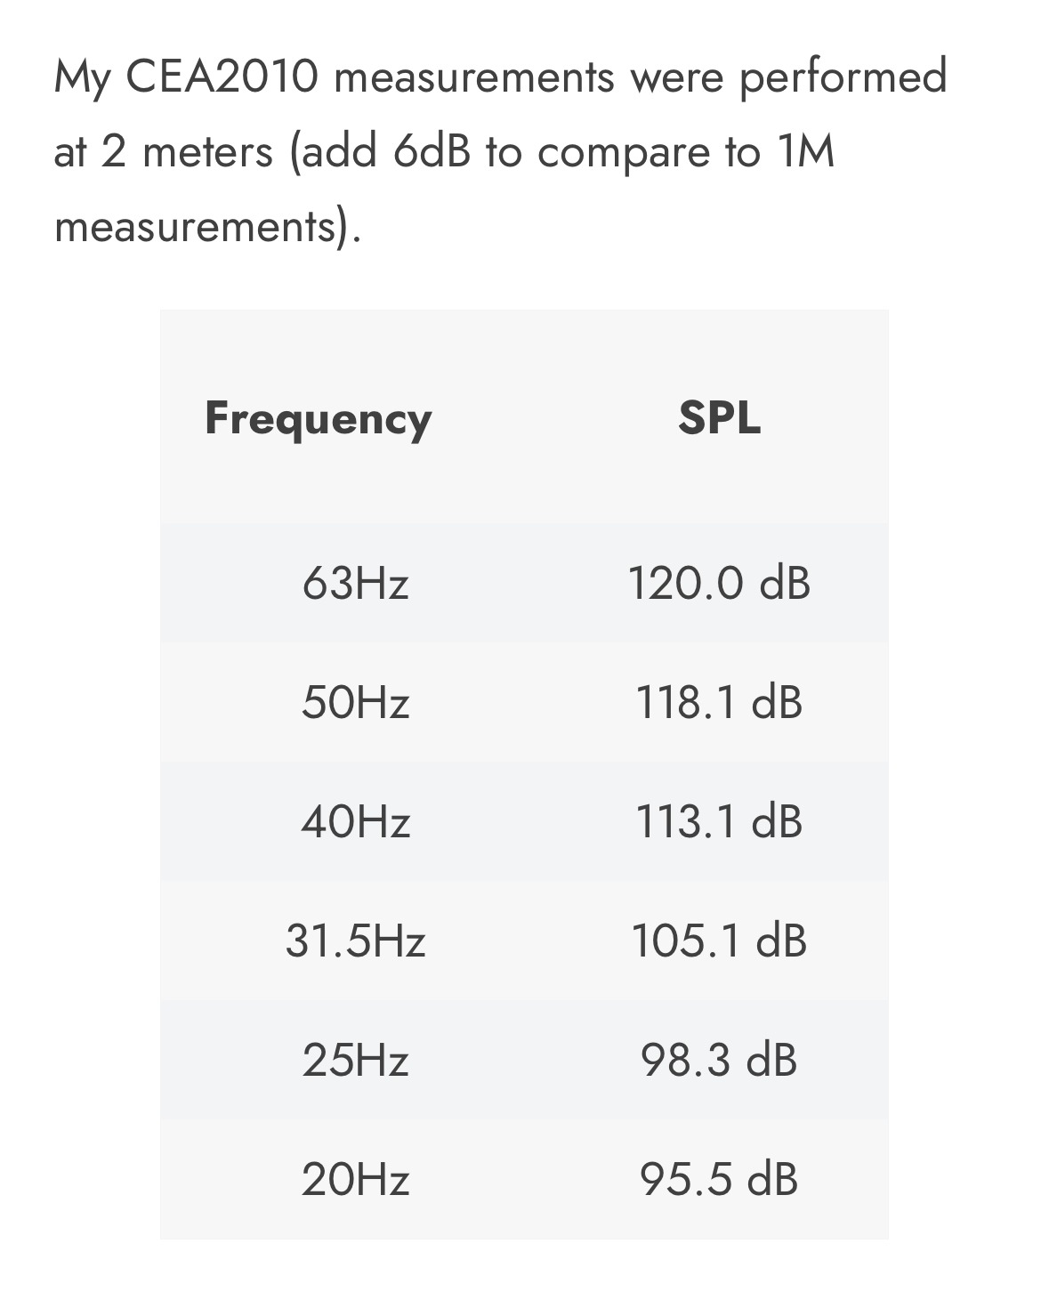Click the word 'performed' in the paragraph
The image size is (1049, 1300).
(x=843, y=78)
